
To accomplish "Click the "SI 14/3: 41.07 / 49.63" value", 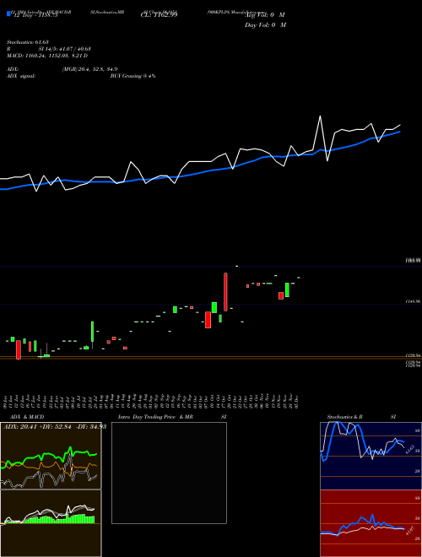I will coord(65,49).
